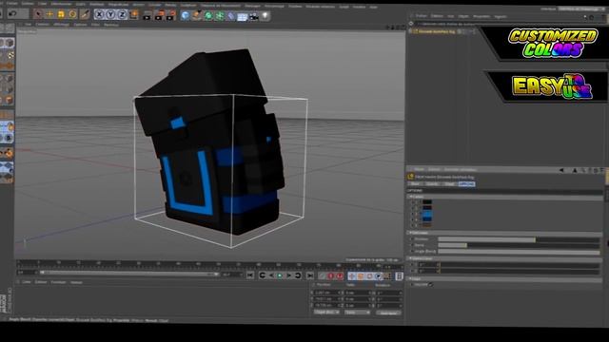This screenshot has width=609, height=342.
Task: Toggle the red auto keying button
Action: coord(340,275)
